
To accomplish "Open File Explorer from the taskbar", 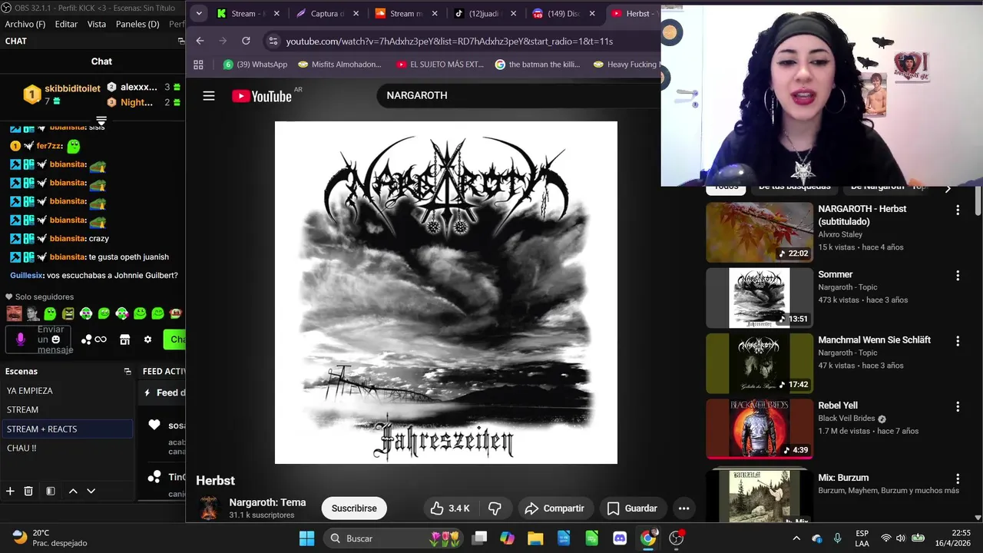I will 535,538.
